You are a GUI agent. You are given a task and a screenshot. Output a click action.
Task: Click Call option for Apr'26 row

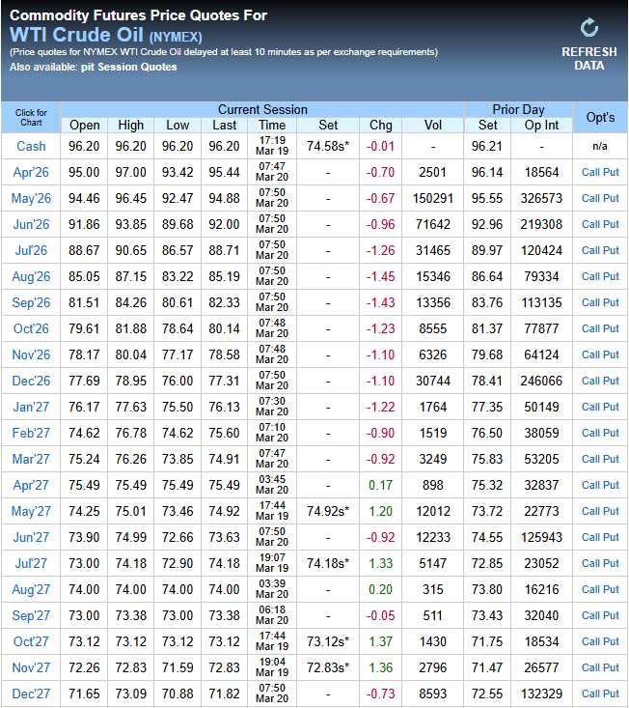click(590, 172)
